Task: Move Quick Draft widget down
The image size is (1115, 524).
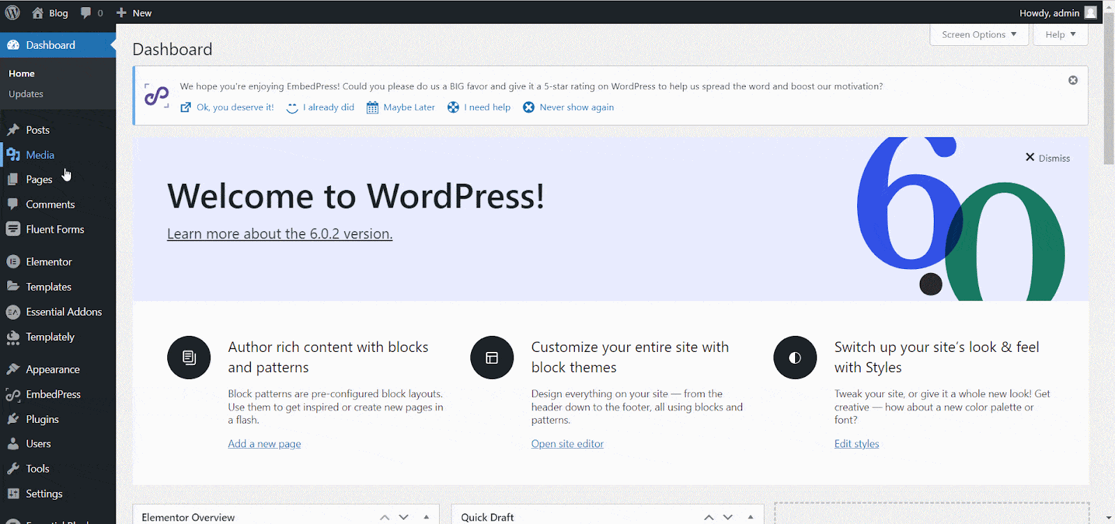Action: point(728,517)
